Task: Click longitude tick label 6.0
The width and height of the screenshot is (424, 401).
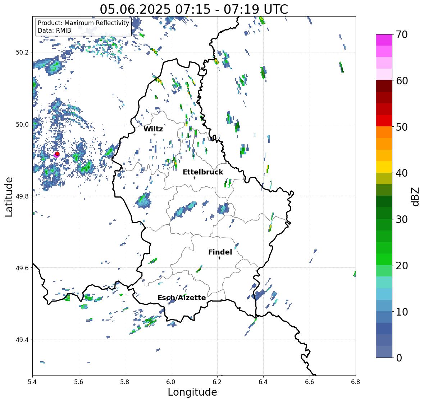Action: pyautogui.click(x=171, y=382)
